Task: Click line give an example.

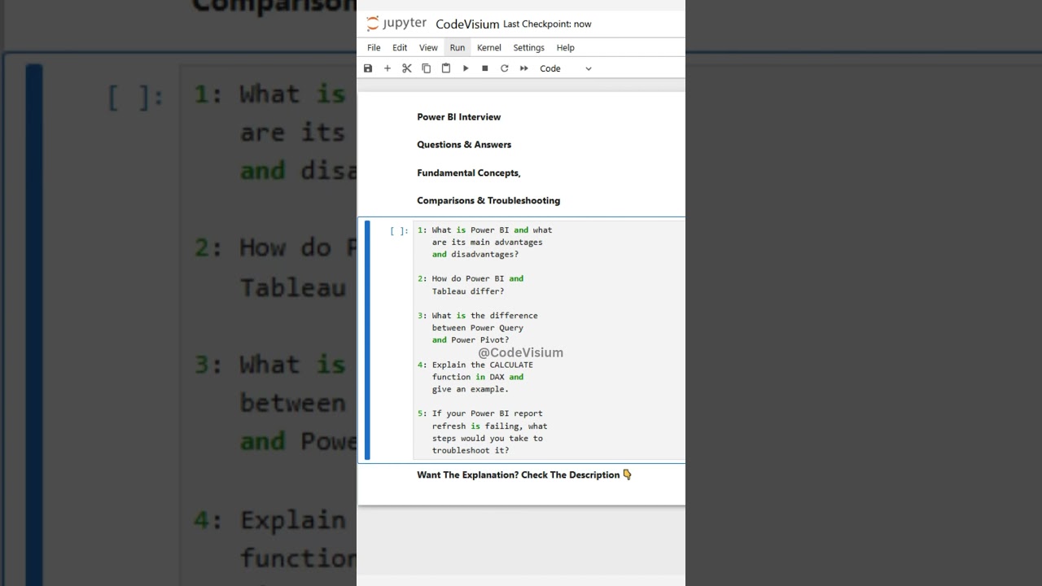Action: (471, 389)
